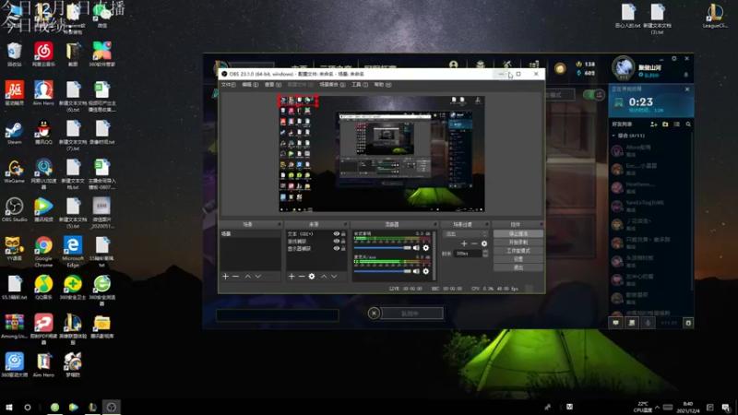This screenshot has width=738, height=415.
Task: Move source down with Sources panel down arrow
Action: 334,276
